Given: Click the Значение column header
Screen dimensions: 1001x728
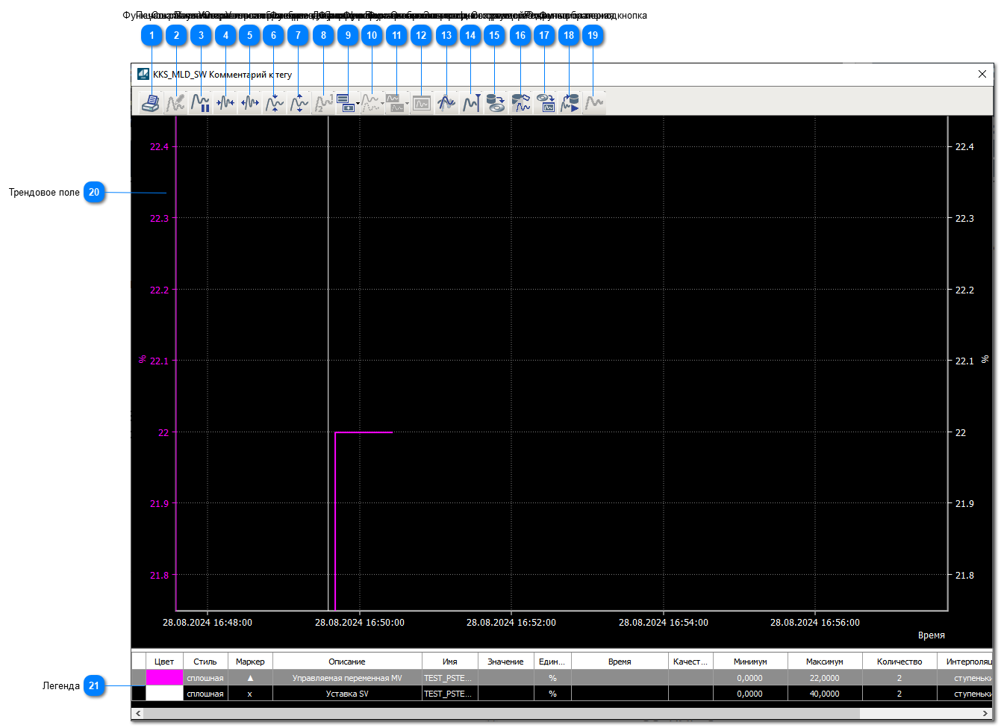Looking at the screenshot, I should point(506,662).
